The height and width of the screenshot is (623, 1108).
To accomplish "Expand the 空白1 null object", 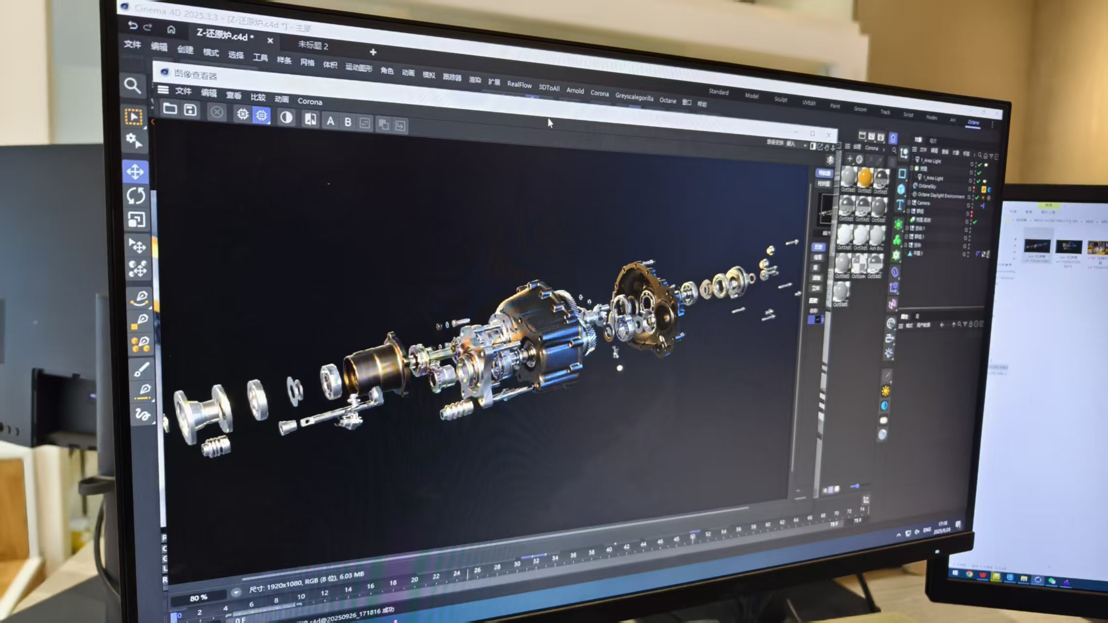I will pos(907,227).
